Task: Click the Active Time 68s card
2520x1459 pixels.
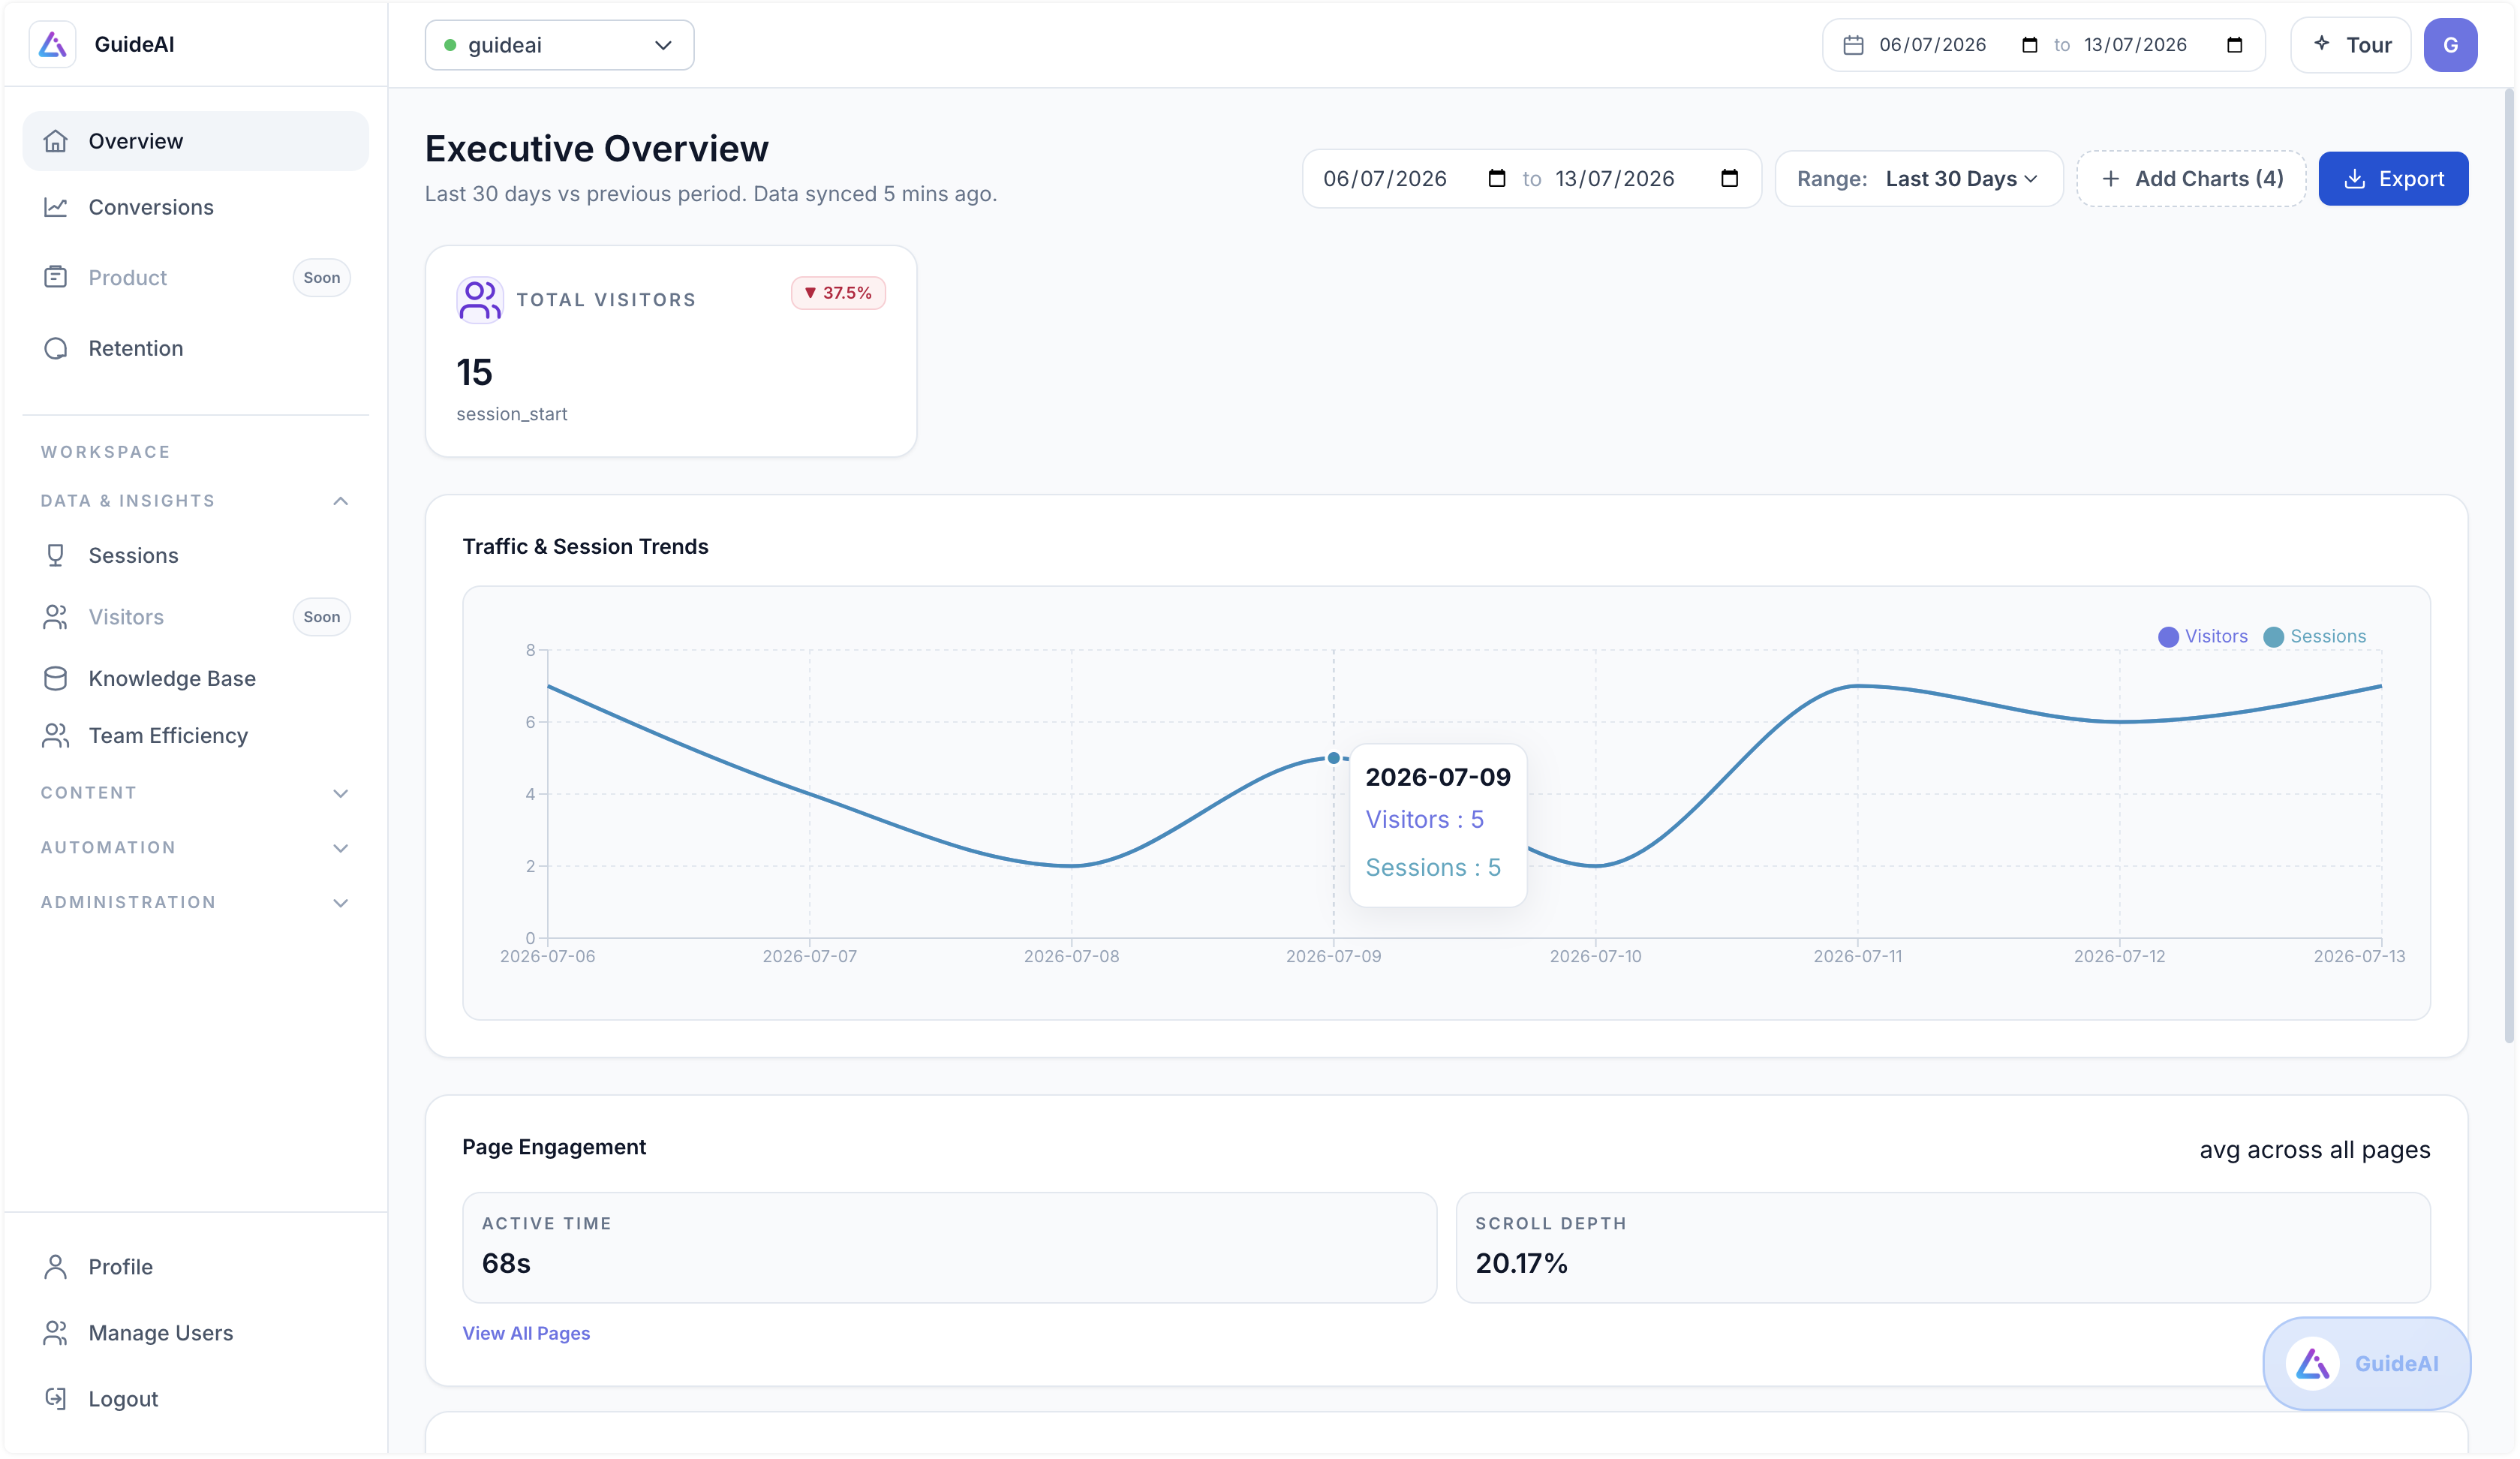Action: pyautogui.click(x=949, y=1247)
